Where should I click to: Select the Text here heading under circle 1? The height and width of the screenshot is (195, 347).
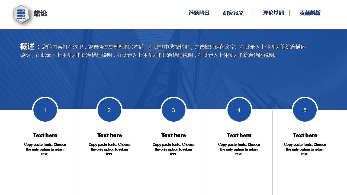pos(45,135)
